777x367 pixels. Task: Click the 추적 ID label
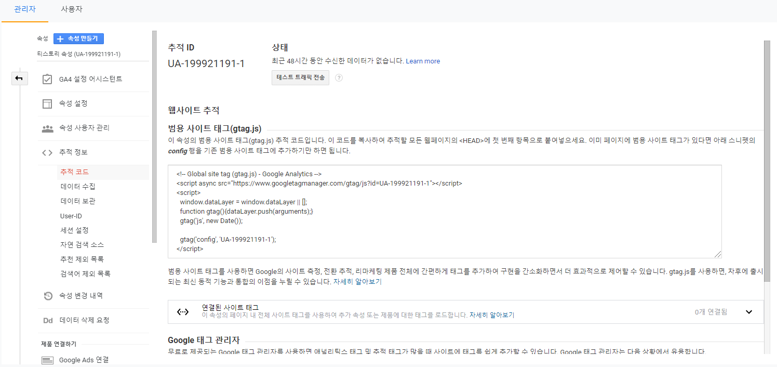point(181,47)
